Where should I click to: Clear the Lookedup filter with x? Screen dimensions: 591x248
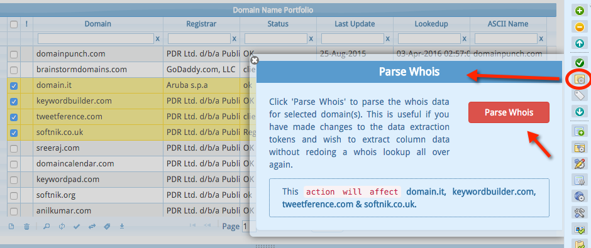[x=465, y=38]
